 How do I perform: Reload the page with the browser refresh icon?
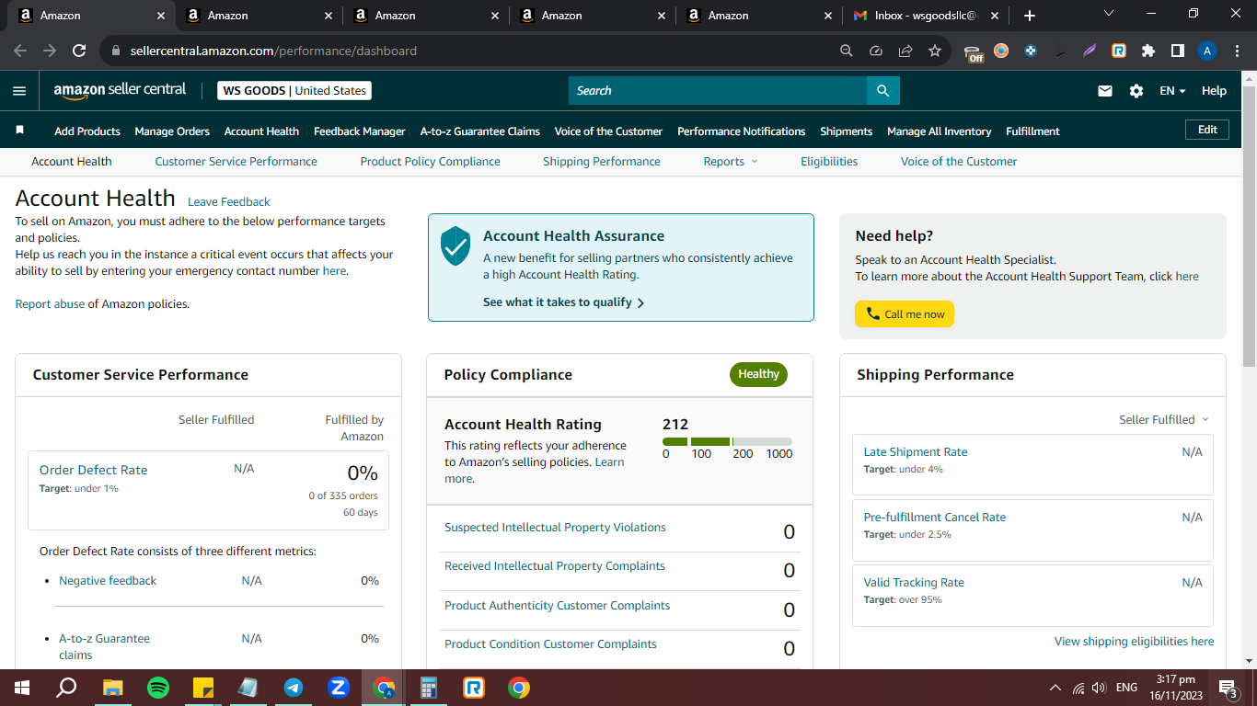(x=79, y=51)
